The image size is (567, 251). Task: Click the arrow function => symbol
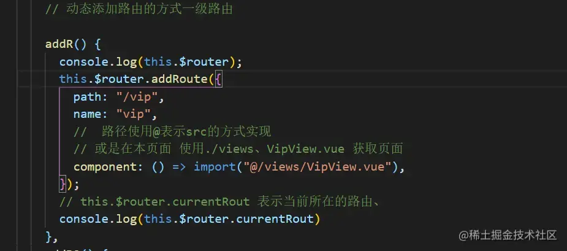point(179,166)
